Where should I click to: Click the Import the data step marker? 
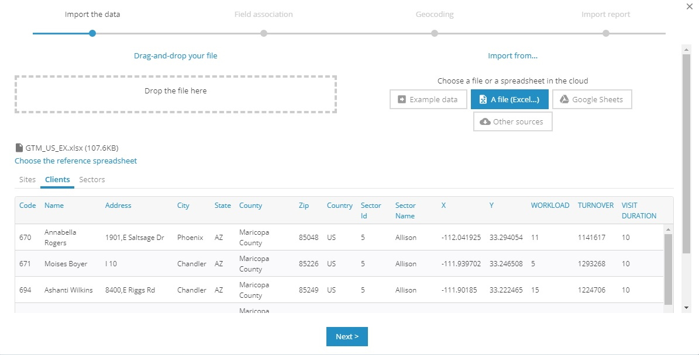click(92, 33)
